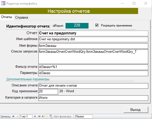Go to the last record
This screenshot has width=152, height=119.
39,117
